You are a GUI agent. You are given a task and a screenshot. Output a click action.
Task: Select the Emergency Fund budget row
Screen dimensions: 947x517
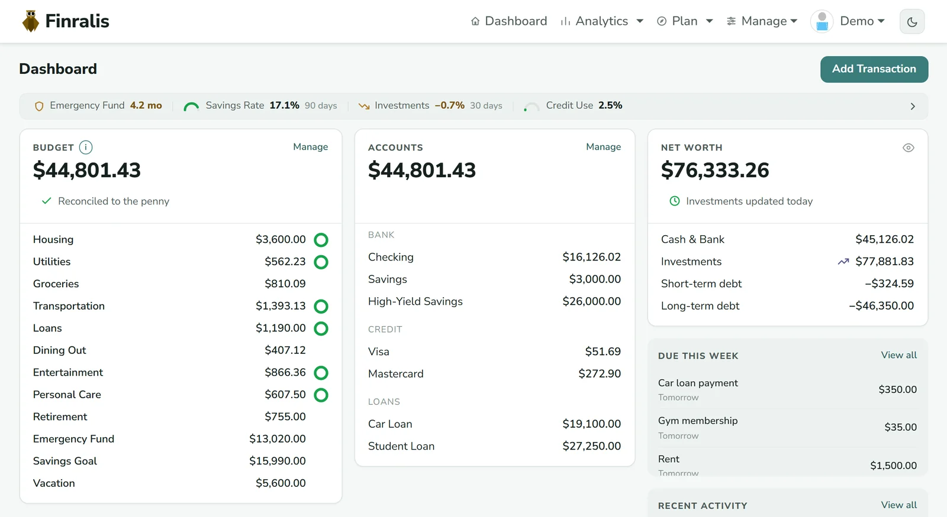[x=181, y=439]
